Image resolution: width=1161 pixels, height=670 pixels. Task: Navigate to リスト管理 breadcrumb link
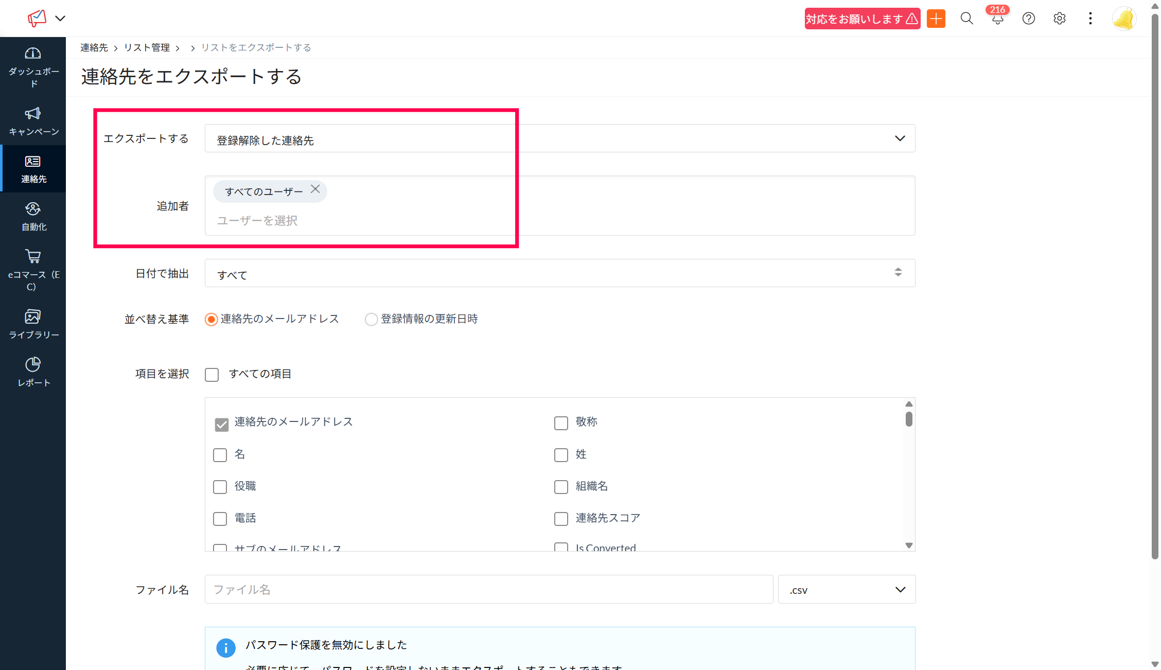coord(147,48)
